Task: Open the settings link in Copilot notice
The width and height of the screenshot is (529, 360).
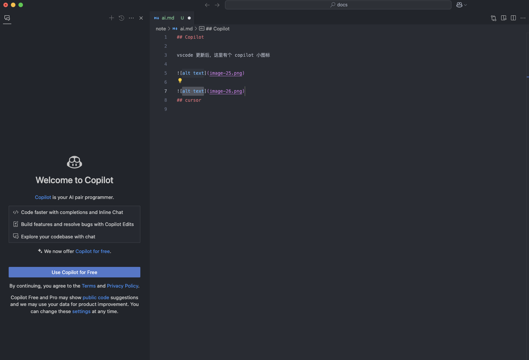Action: [x=81, y=312]
